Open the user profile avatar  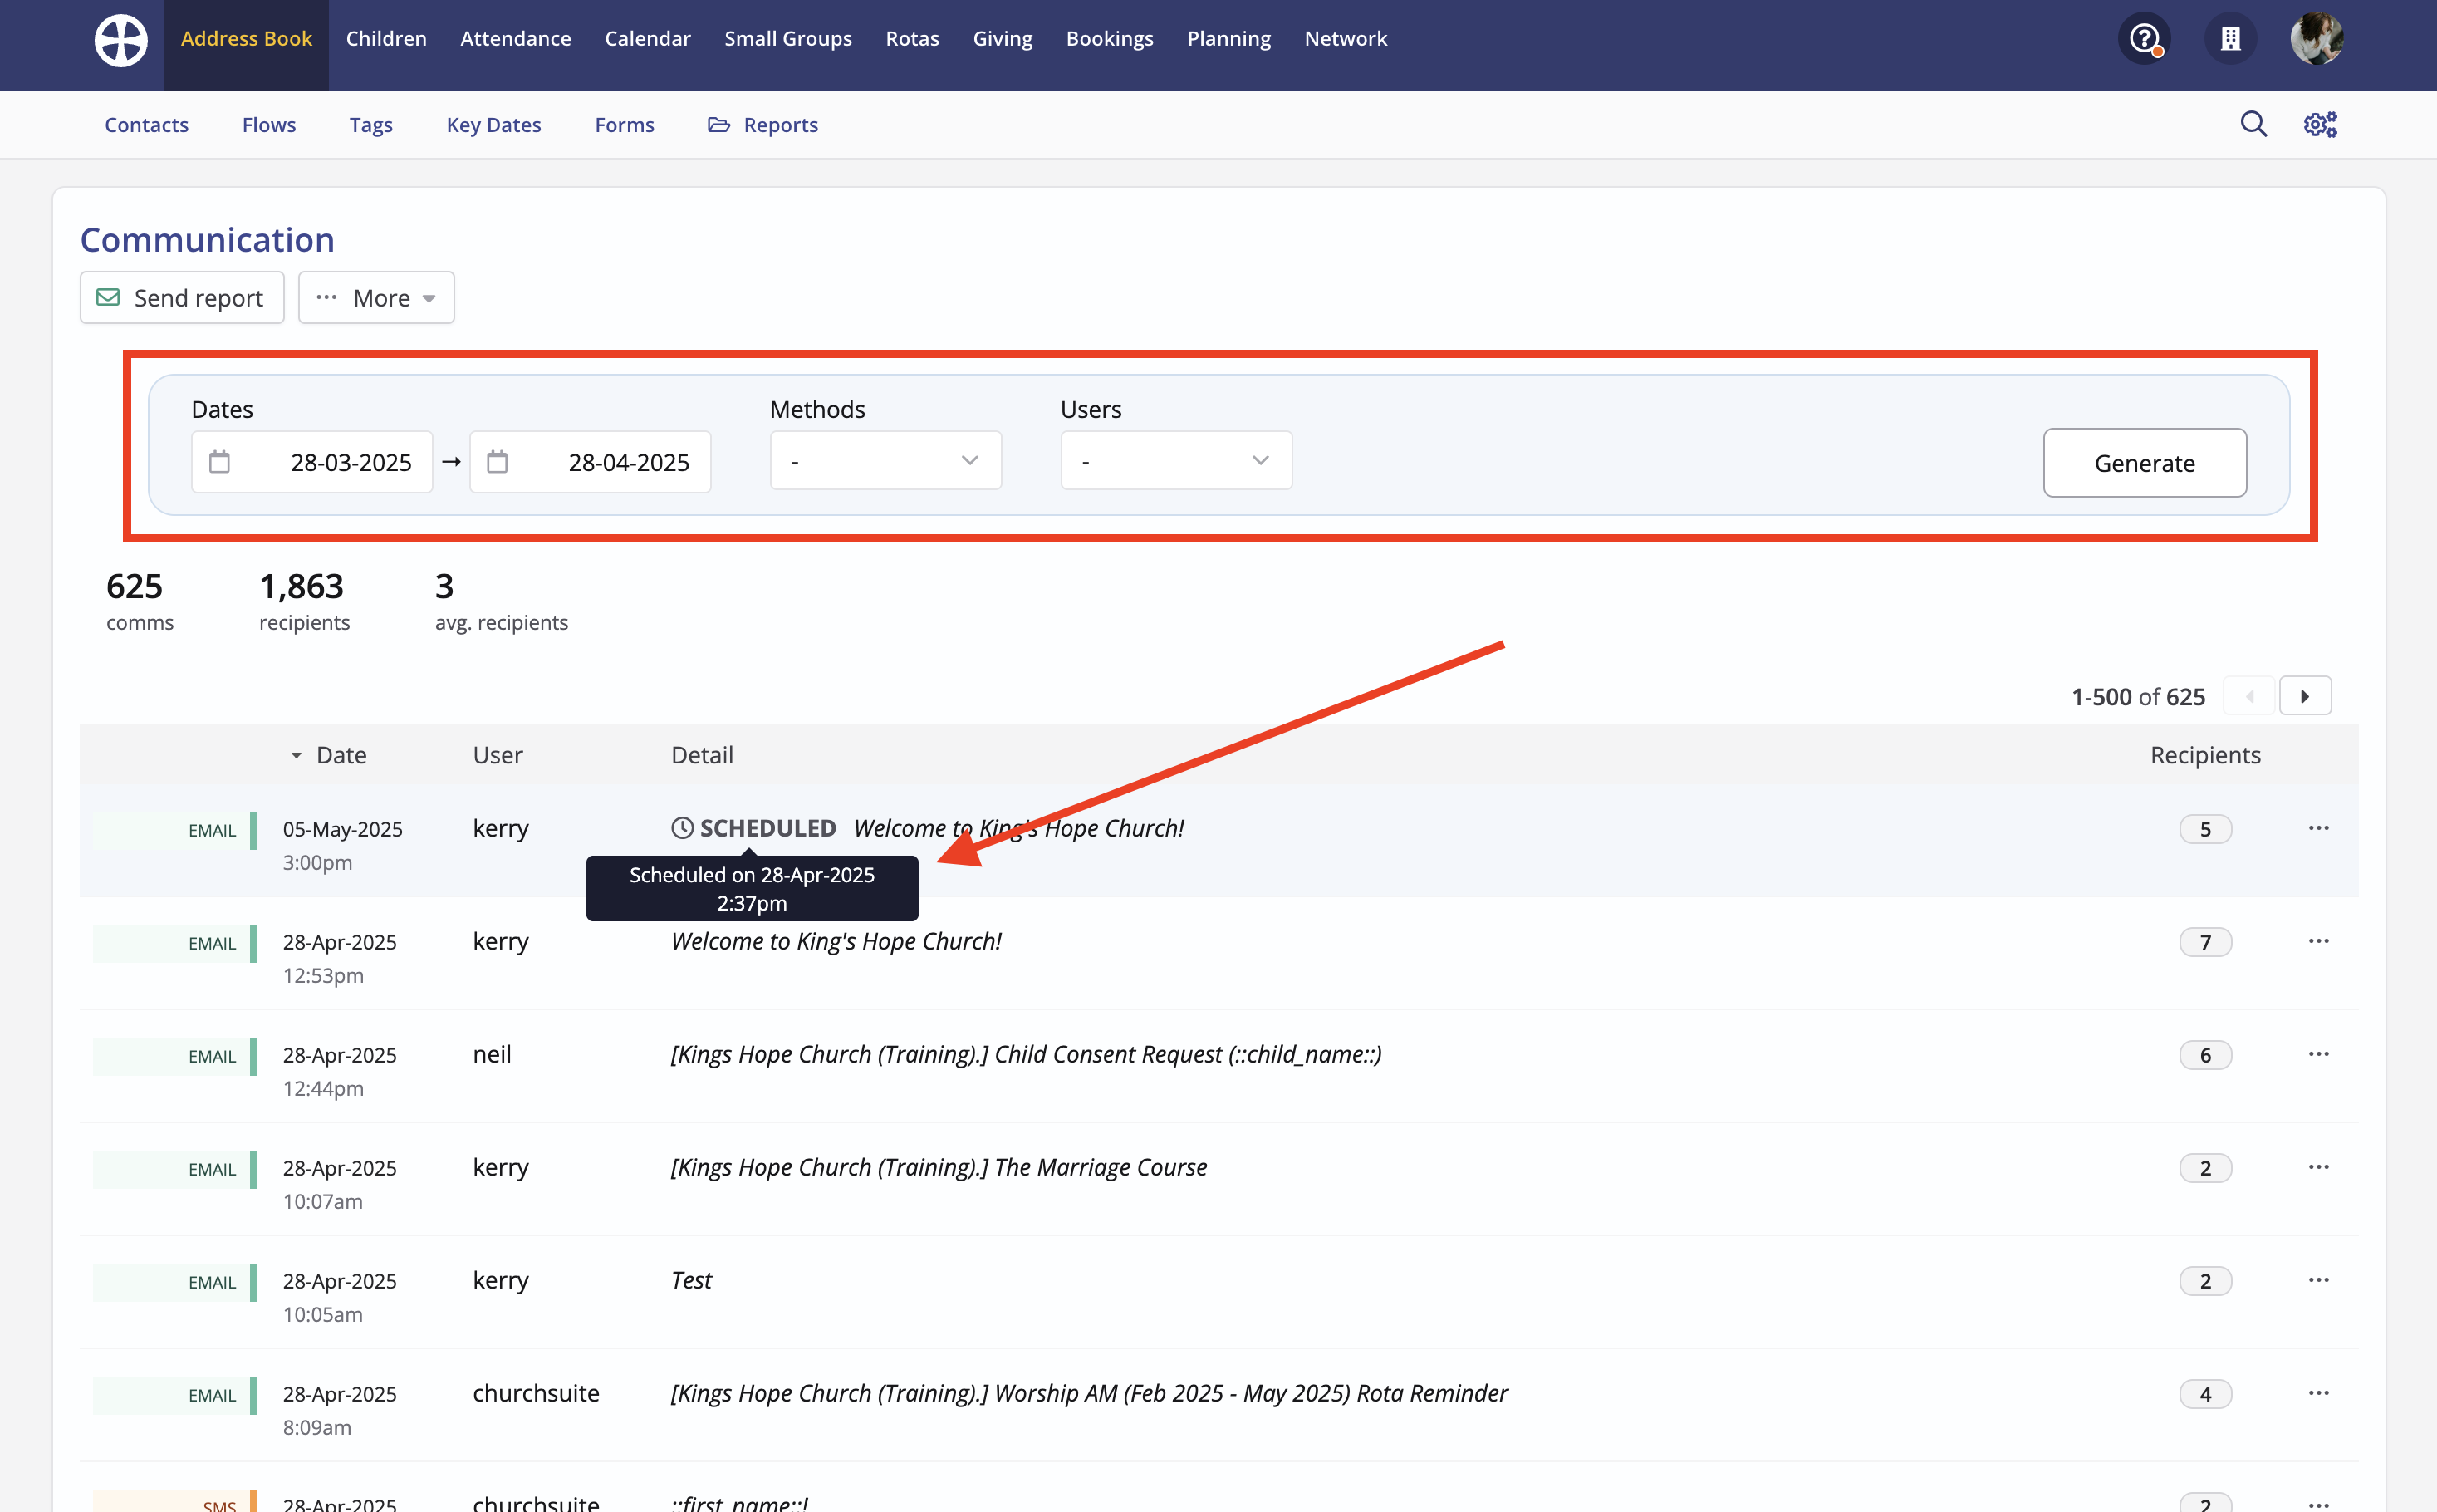[x=2316, y=40]
